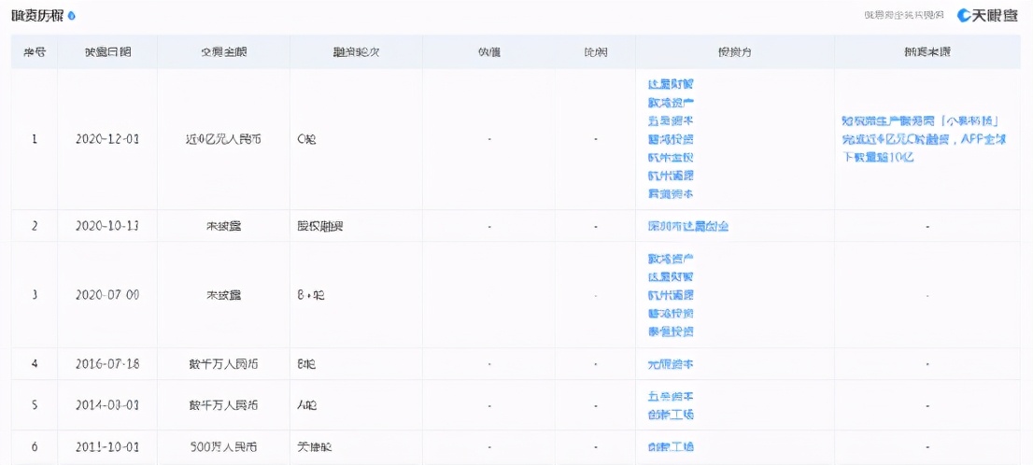The width and height of the screenshot is (1033, 465).
Task: Open the third investor link in row 1
Action: [671, 120]
